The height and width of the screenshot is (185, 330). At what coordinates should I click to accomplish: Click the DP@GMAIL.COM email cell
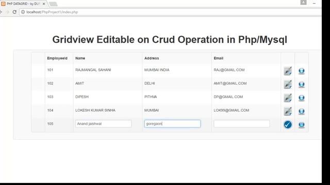tap(228, 97)
